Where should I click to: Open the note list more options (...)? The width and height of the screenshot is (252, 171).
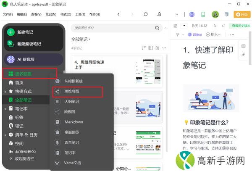[x=164, y=48]
